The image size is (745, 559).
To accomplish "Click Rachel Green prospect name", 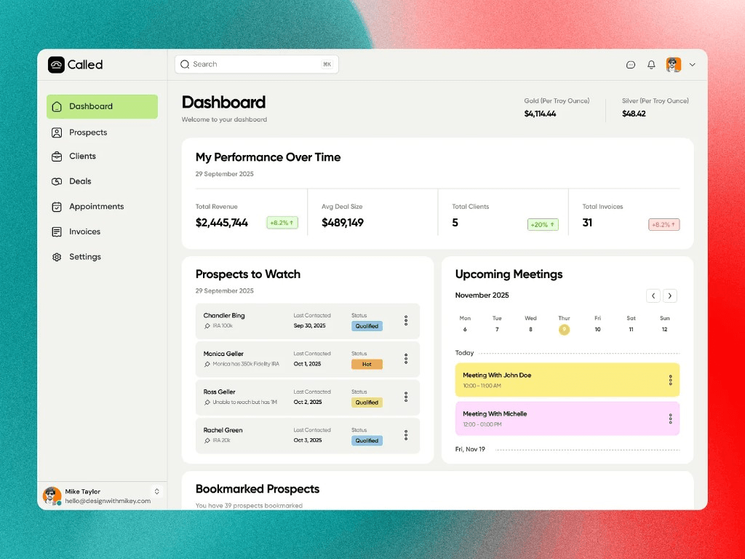I will coord(223,430).
